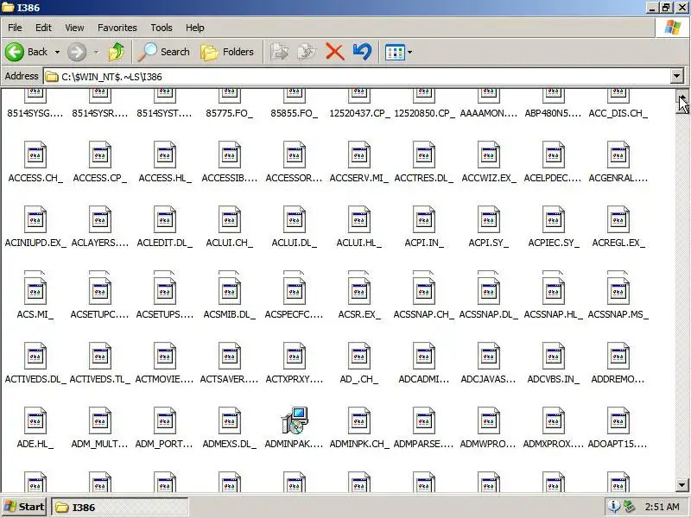Click the Move To toolbar icon

(x=279, y=52)
